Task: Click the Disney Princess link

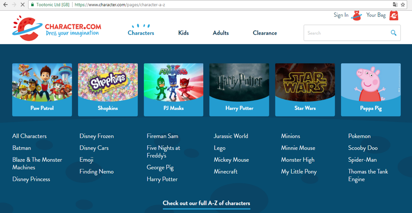Action: coord(31,179)
